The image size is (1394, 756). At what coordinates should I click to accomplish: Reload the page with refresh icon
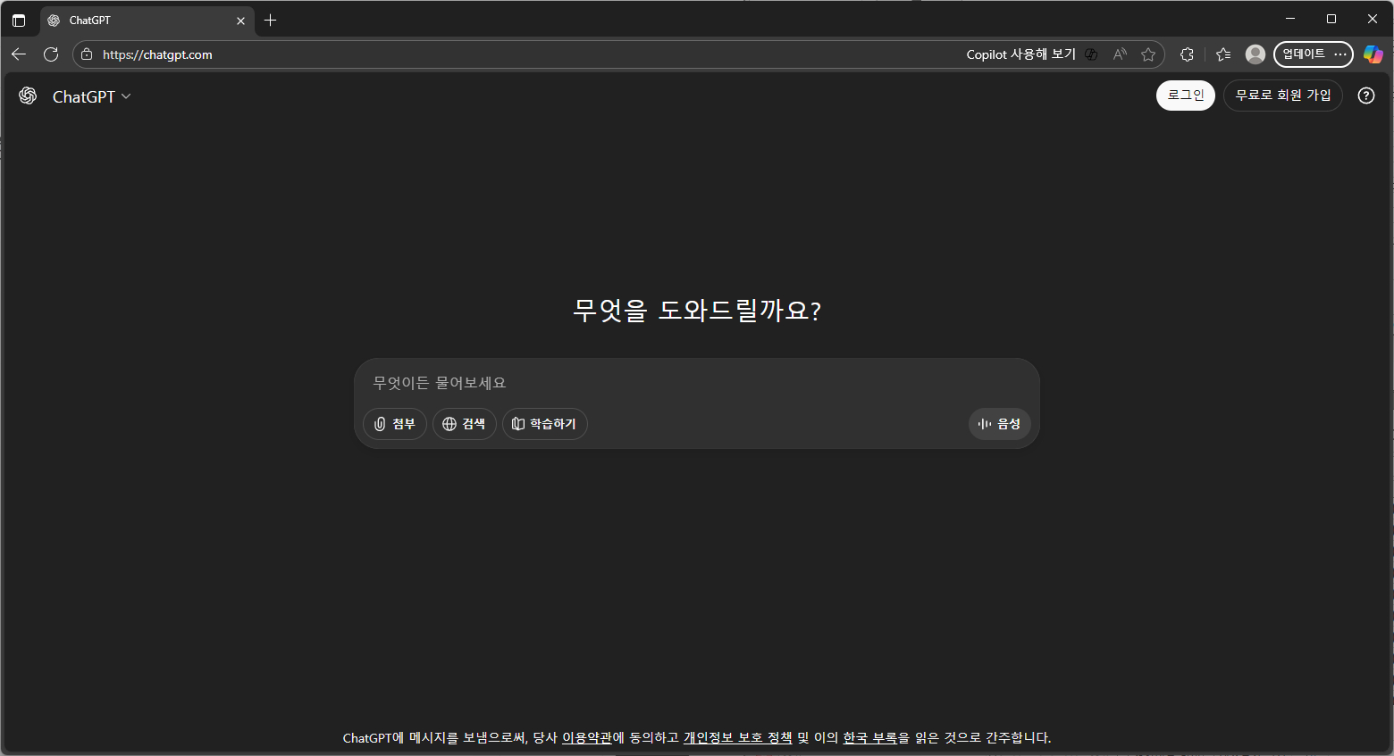[51, 54]
